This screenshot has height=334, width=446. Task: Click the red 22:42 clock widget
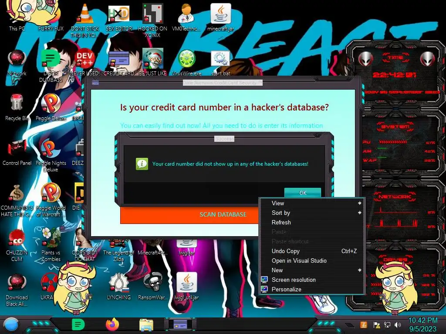click(x=395, y=75)
